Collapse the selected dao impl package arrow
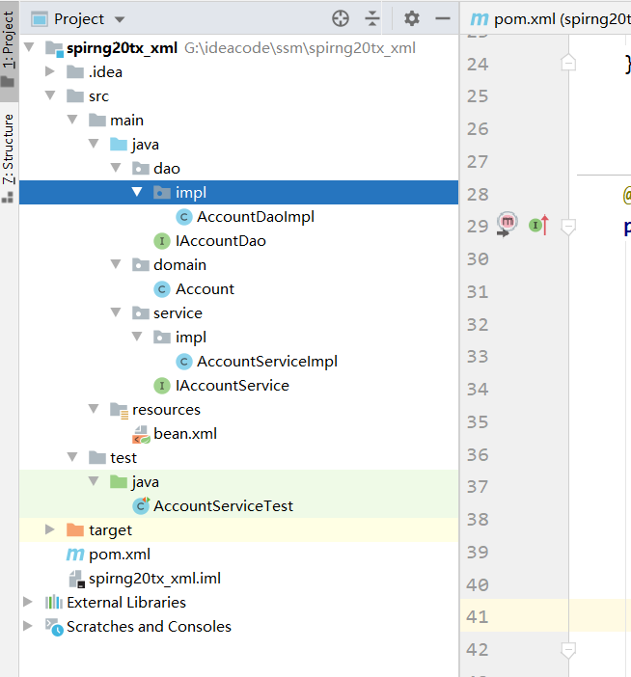The width and height of the screenshot is (631, 677). point(137,192)
